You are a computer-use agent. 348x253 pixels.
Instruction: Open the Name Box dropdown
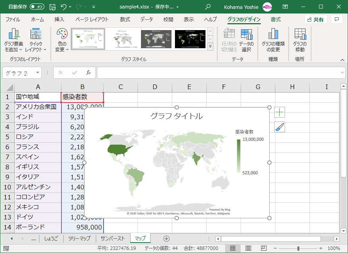click(x=38, y=73)
